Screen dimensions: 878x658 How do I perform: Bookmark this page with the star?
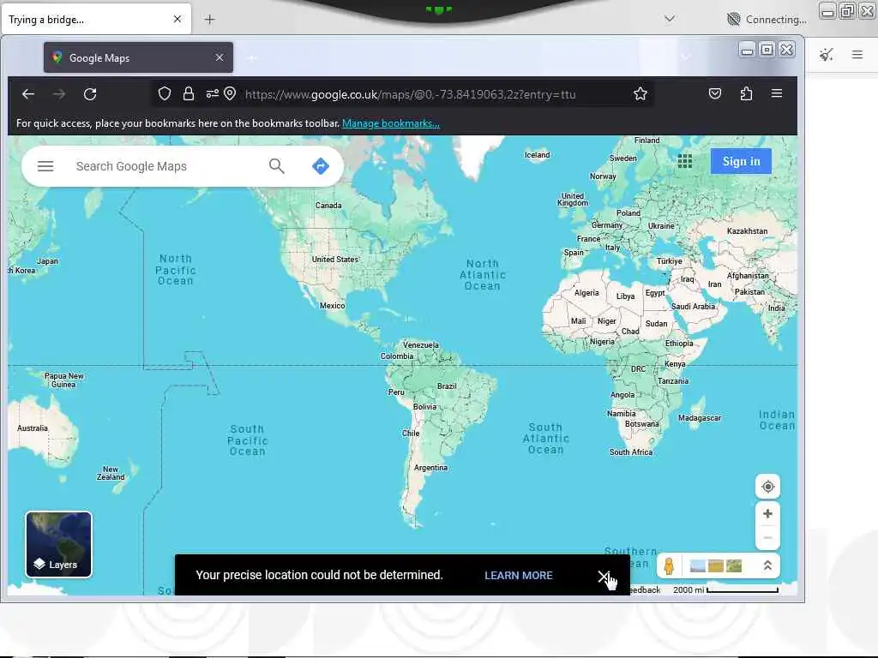pos(640,94)
